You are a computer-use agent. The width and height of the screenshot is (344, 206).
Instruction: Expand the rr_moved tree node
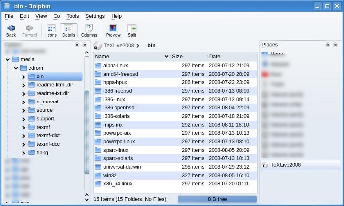pyautogui.click(x=24, y=102)
